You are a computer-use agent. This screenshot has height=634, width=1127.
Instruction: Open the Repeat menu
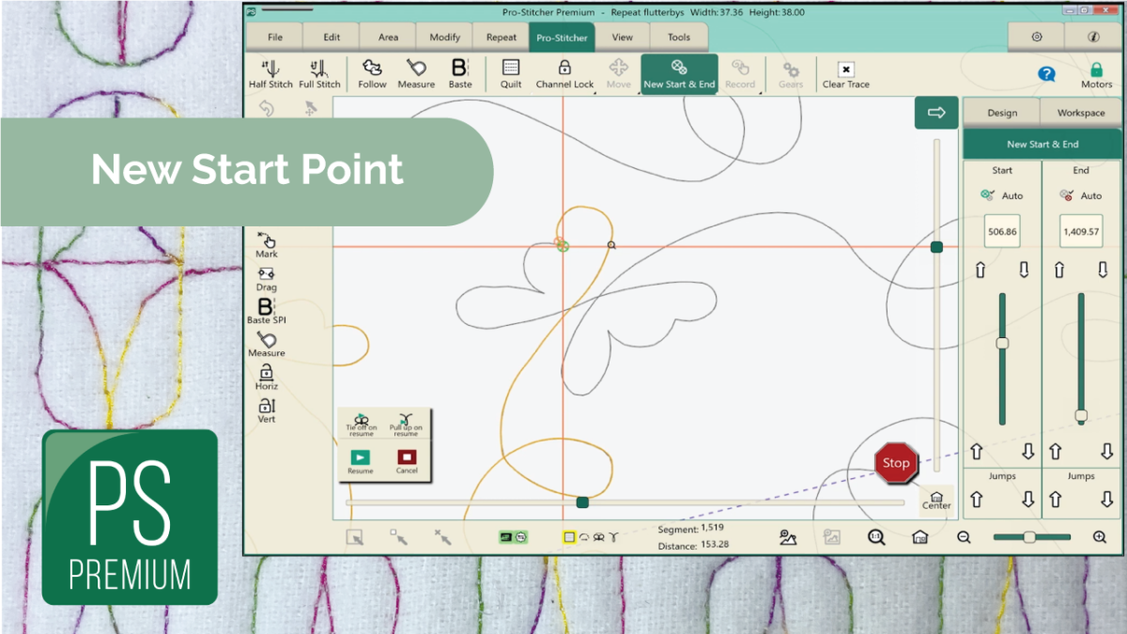tap(501, 37)
